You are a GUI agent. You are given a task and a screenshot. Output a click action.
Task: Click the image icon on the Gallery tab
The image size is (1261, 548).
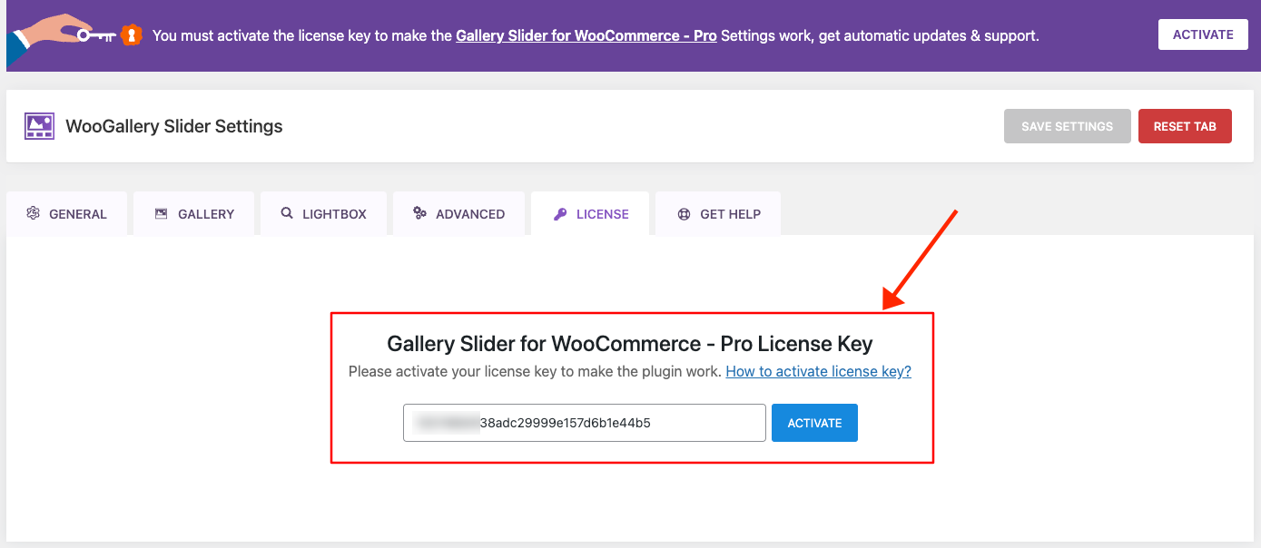[x=162, y=213]
